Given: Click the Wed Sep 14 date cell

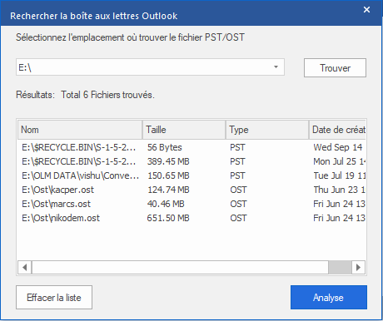Looking at the screenshot, I should tap(338, 147).
